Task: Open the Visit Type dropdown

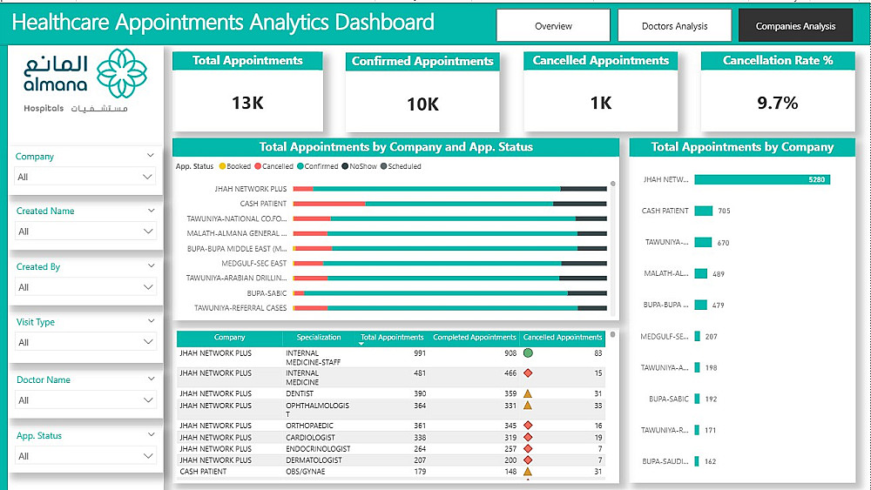Action: click(x=85, y=342)
